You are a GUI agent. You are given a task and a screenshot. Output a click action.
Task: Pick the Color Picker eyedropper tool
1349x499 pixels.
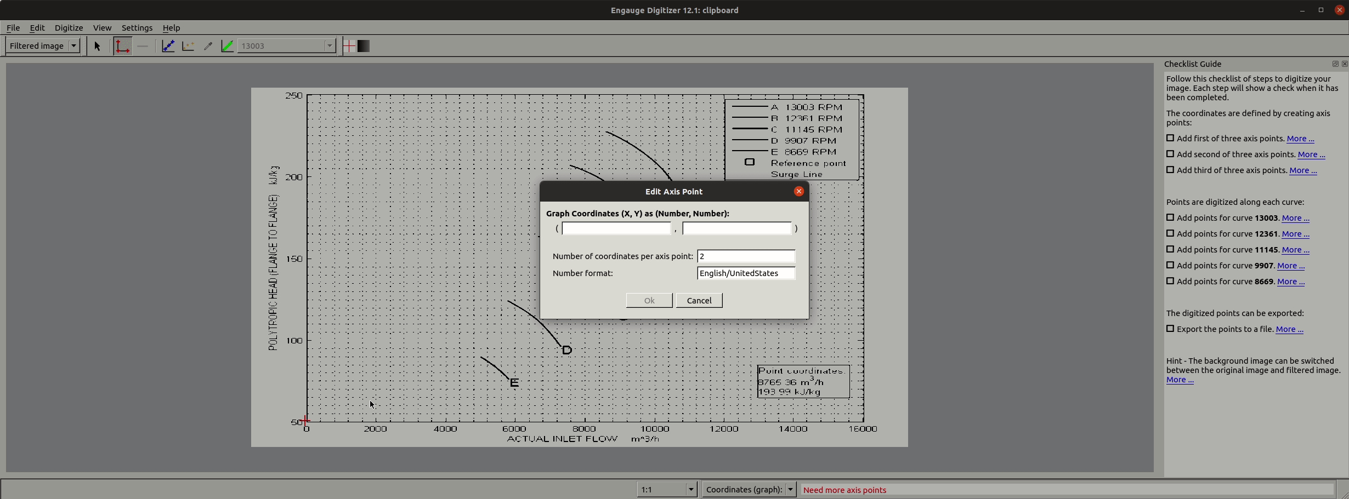[x=208, y=47]
